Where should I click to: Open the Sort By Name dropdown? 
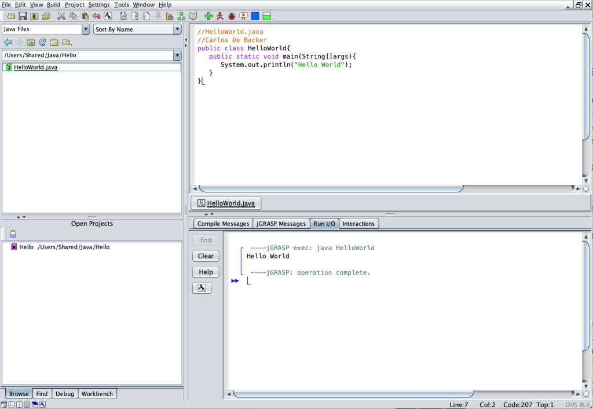click(177, 29)
